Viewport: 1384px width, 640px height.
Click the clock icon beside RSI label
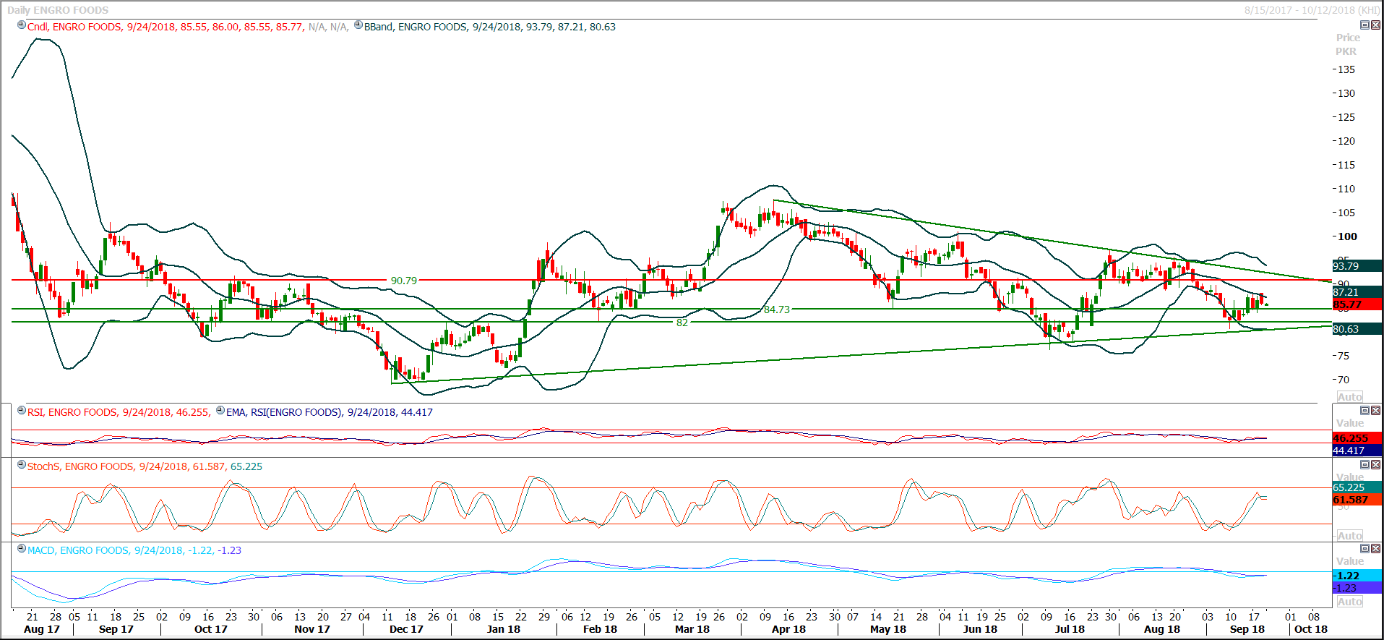tap(22, 411)
